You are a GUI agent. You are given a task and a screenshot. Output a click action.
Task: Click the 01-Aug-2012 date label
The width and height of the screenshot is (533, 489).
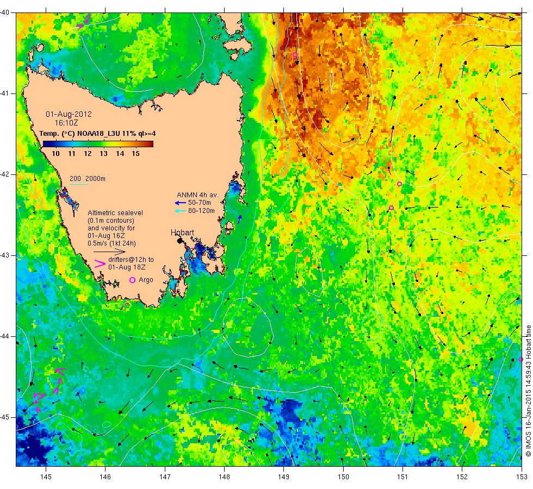(69, 114)
